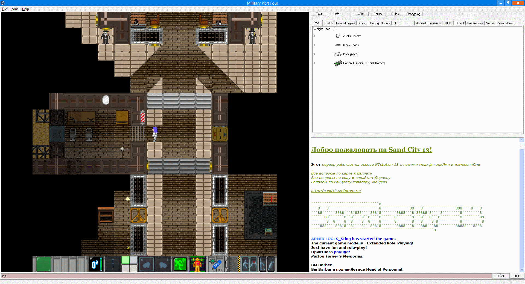525x284 pixels.
Task: Click the floor lamp in barbershop
Action: (122, 153)
